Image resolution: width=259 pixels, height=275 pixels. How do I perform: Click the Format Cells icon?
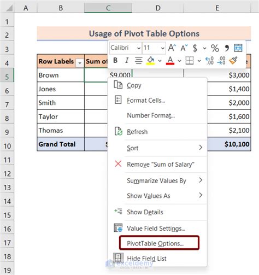pyautogui.click(x=118, y=100)
